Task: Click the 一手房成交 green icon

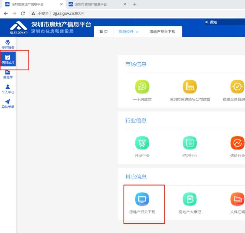Action: pyautogui.click(x=142, y=87)
